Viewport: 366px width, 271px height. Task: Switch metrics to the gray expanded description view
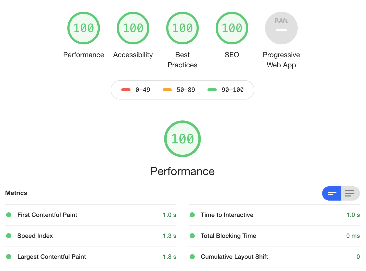pos(350,193)
